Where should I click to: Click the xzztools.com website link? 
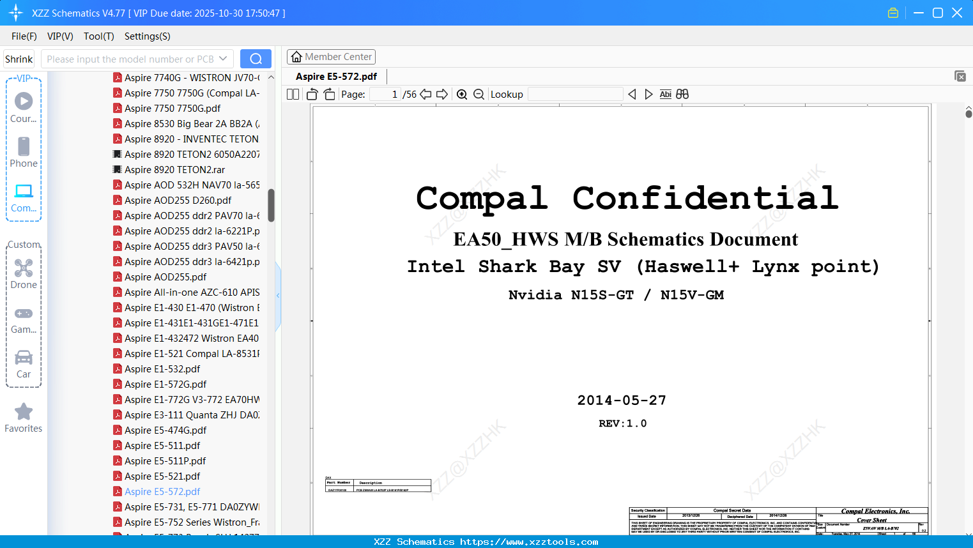[x=529, y=542]
